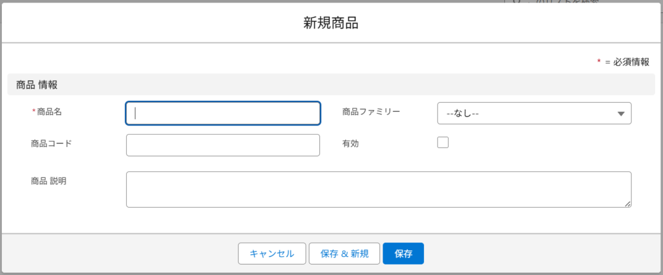The image size is (663, 275).
Task: Focus the 商品コード text field
Action: (x=223, y=146)
